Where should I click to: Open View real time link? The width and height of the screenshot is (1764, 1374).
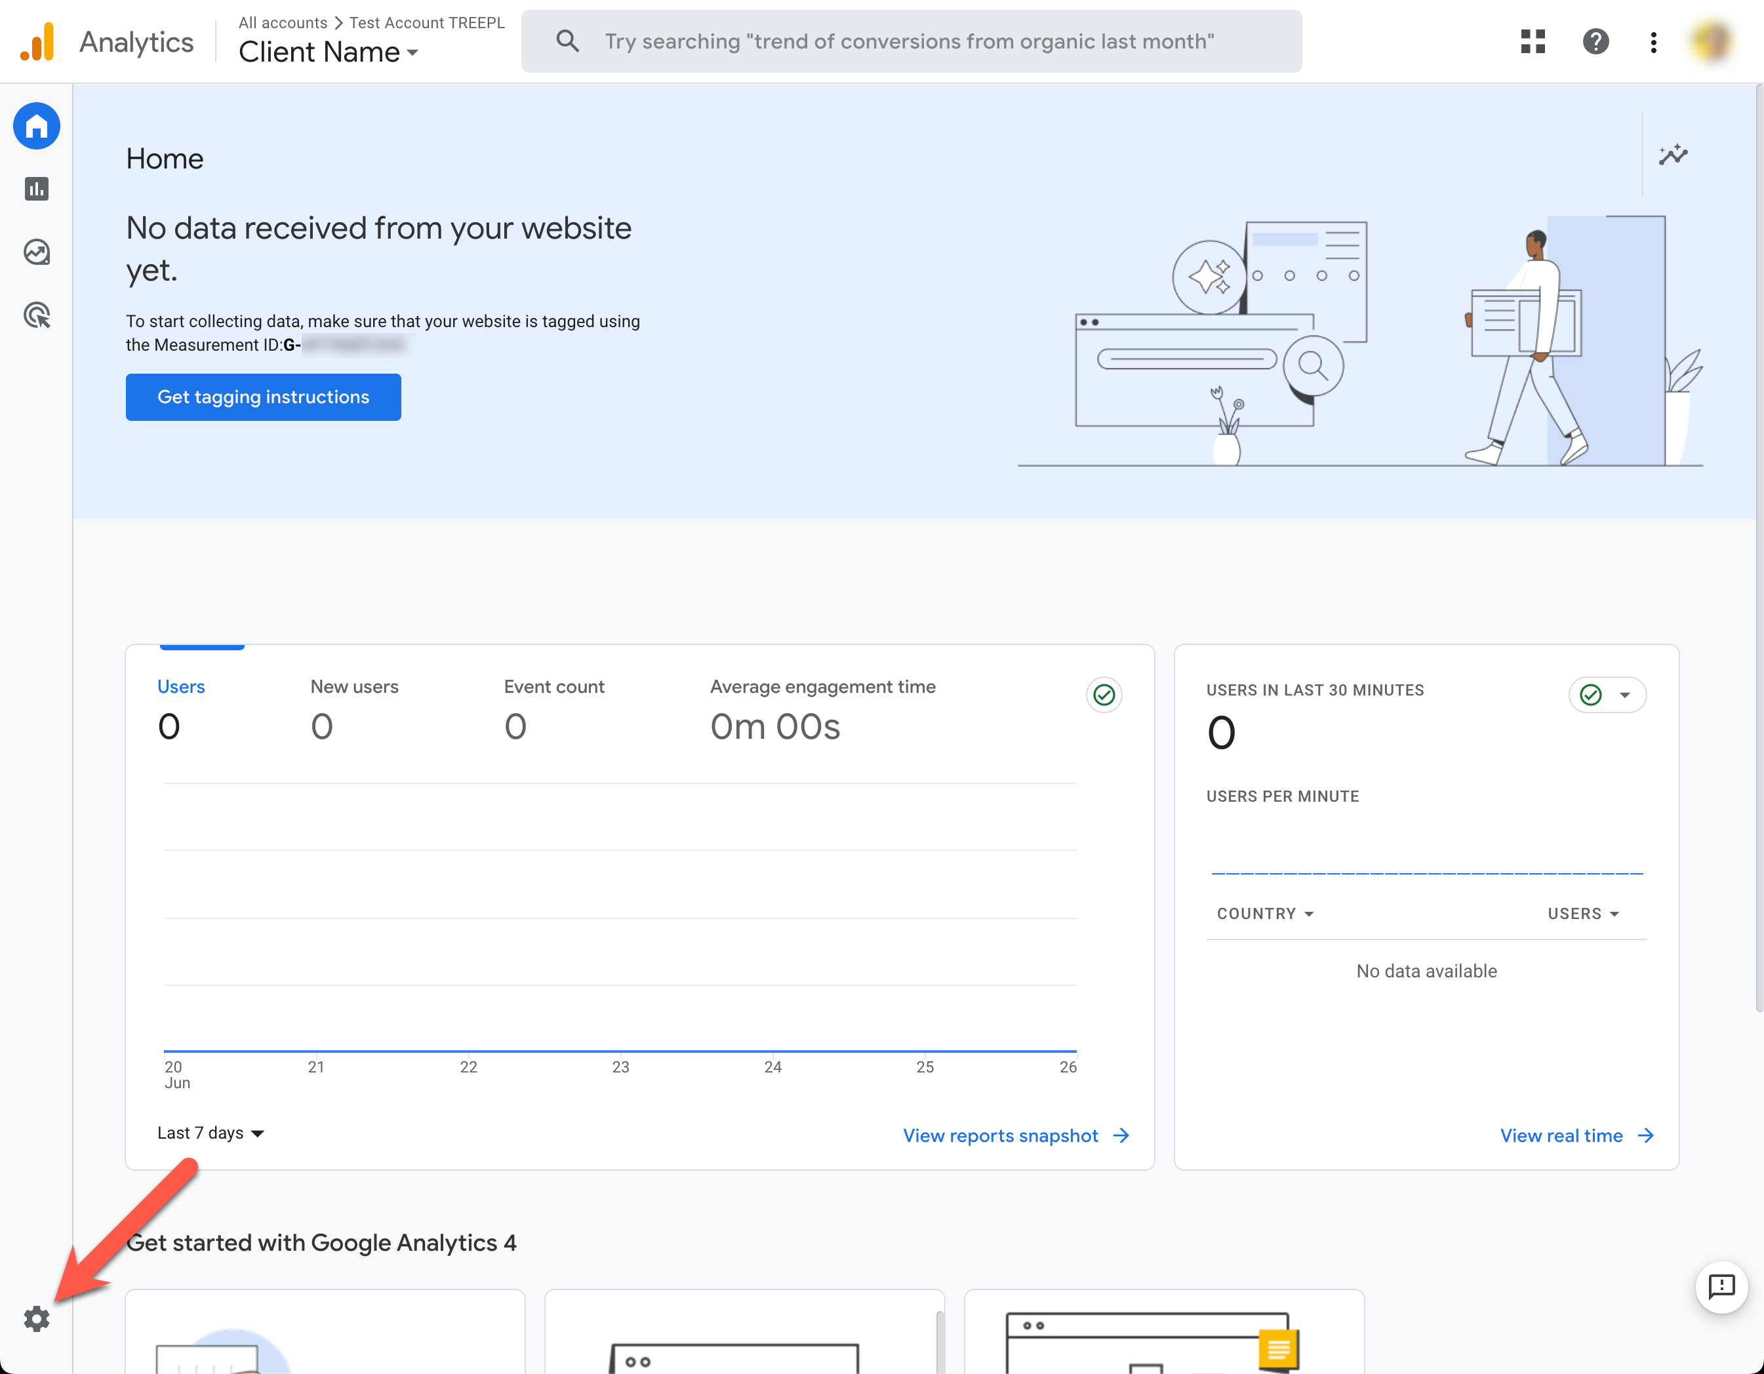(x=1561, y=1136)
